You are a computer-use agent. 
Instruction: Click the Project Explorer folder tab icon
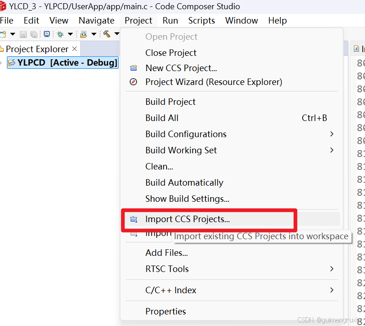[x=2, y=49]
